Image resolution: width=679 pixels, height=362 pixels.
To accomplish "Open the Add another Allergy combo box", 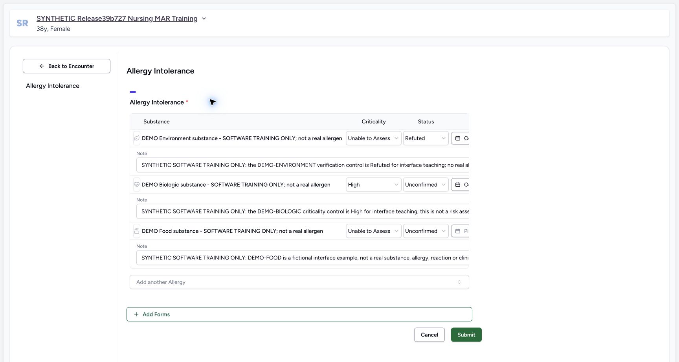I will tap(299, 282).
